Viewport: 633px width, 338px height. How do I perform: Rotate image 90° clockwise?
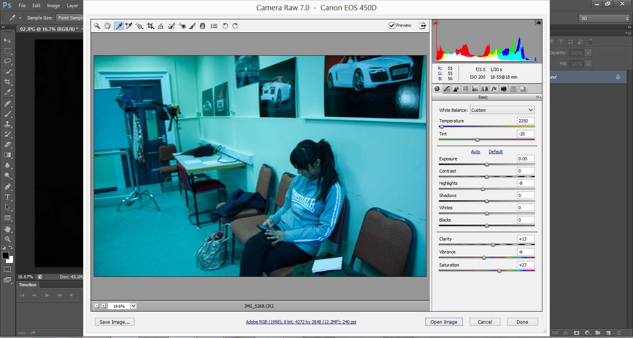235,26
